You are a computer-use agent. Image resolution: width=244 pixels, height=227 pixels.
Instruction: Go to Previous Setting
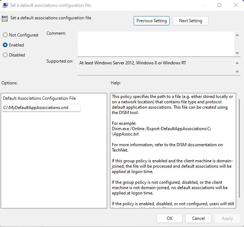tap(151, 21)
